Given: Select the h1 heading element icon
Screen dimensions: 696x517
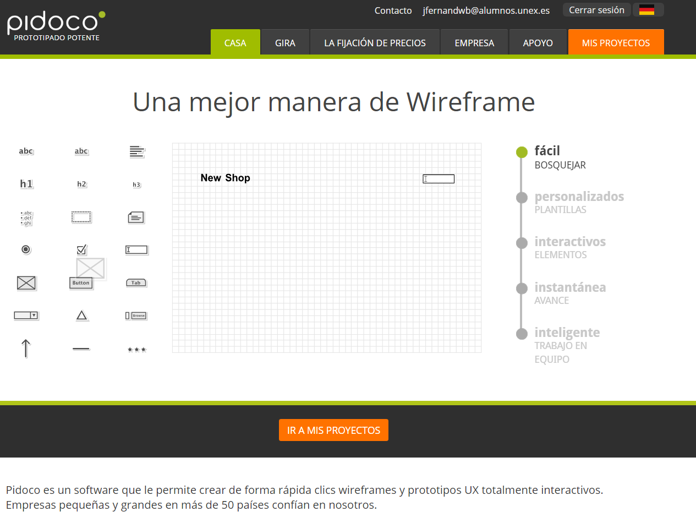Looking at the screenshot, I should click(26, 183).
